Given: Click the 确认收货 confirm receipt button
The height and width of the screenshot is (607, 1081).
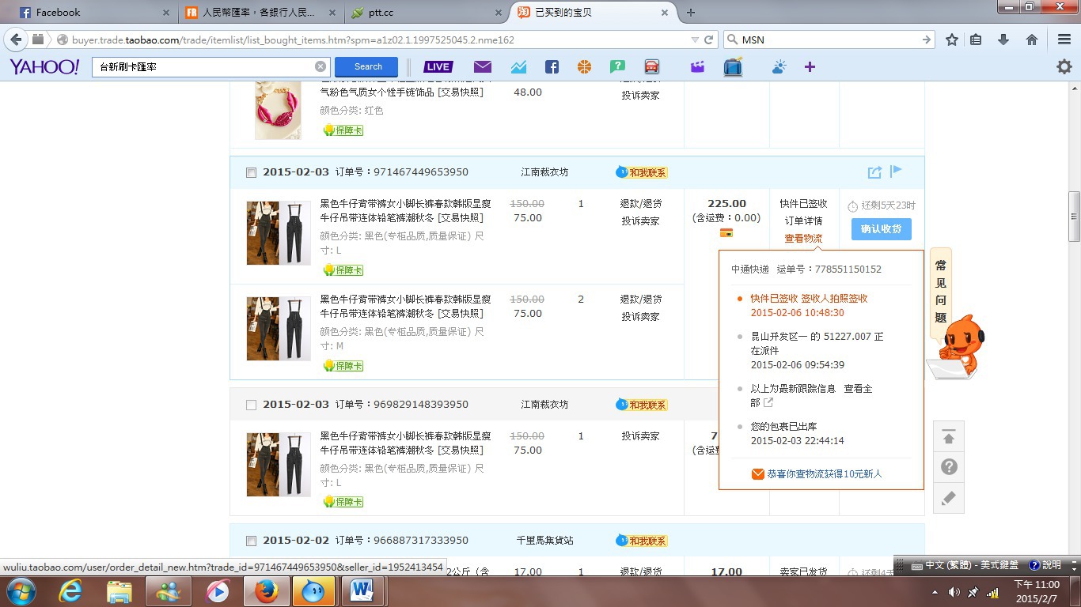Looking at the screenshot, I should [881, 229].
